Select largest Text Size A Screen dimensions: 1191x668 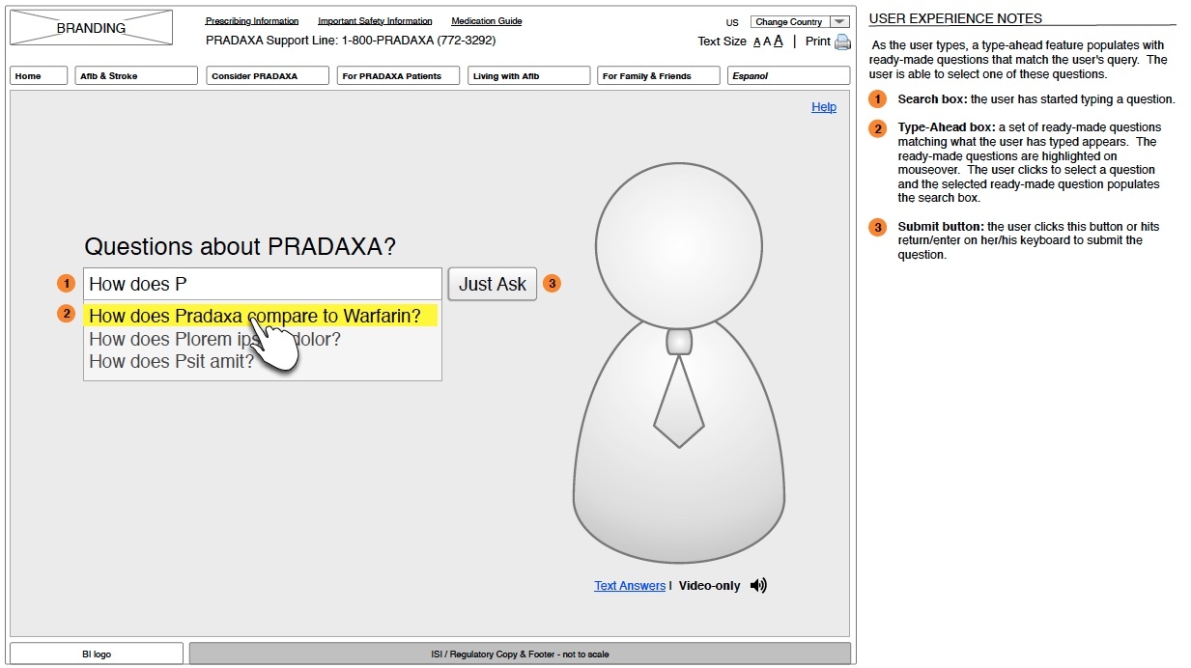(x=779, y=41)
